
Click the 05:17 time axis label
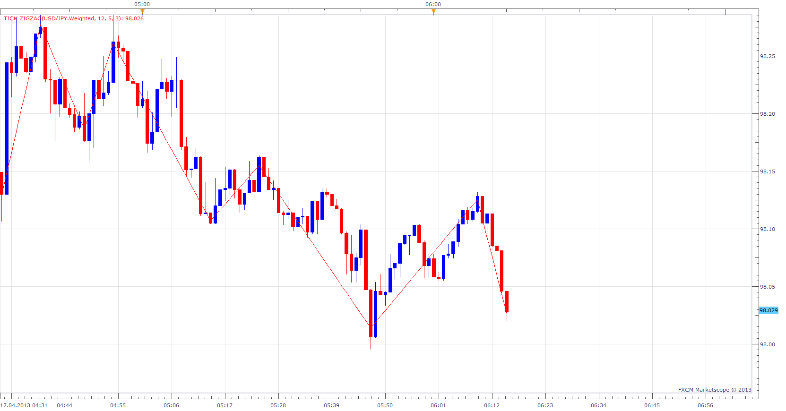pyautogui.click(x=225, y=405)
